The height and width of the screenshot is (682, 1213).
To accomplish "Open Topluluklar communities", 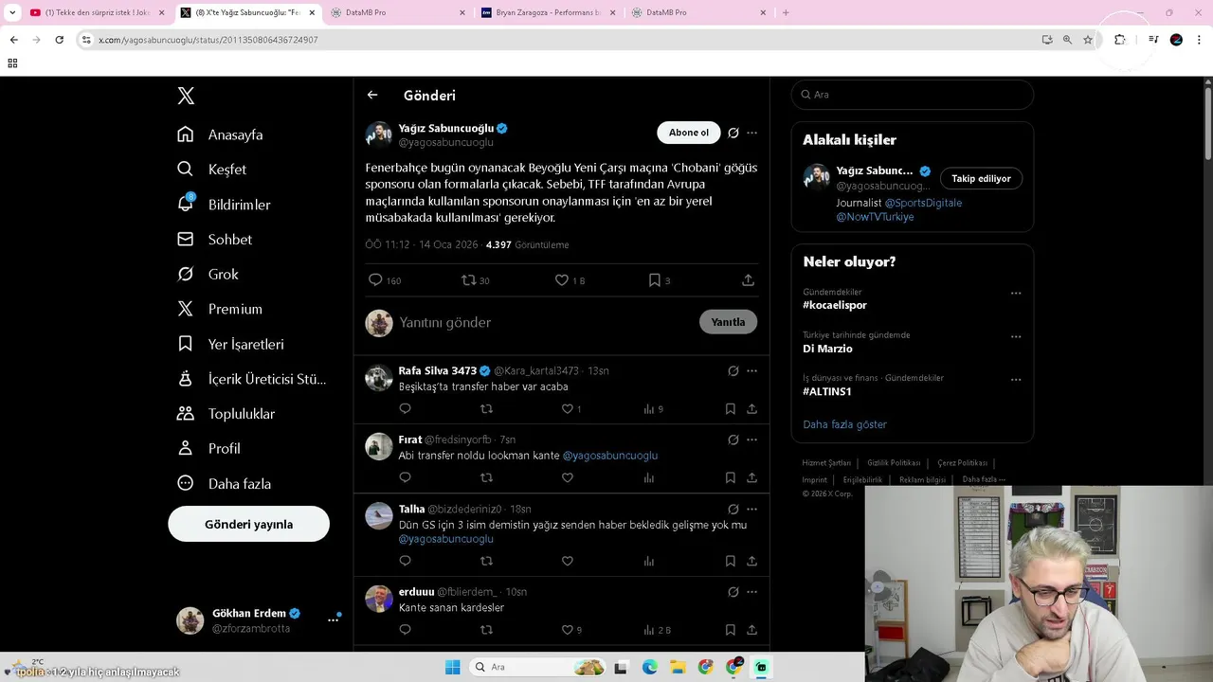I will tap(226, 414).
